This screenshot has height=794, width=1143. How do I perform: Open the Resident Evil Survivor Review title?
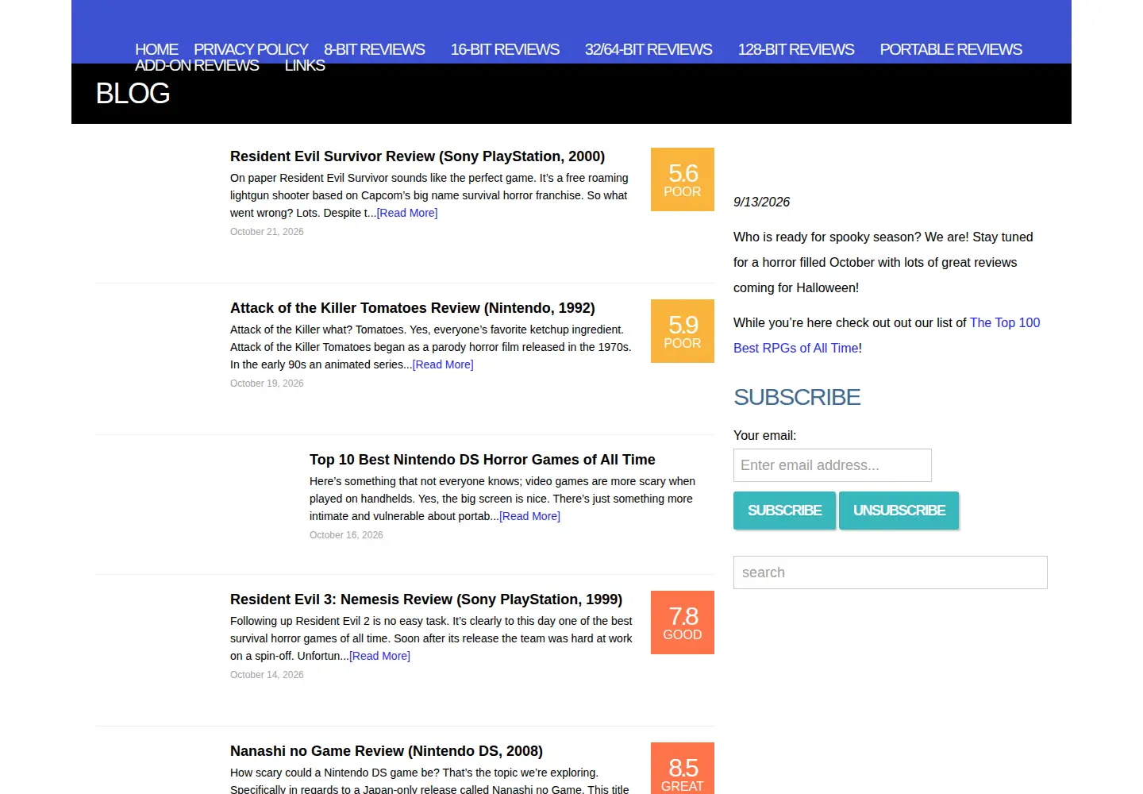[418, 156]
